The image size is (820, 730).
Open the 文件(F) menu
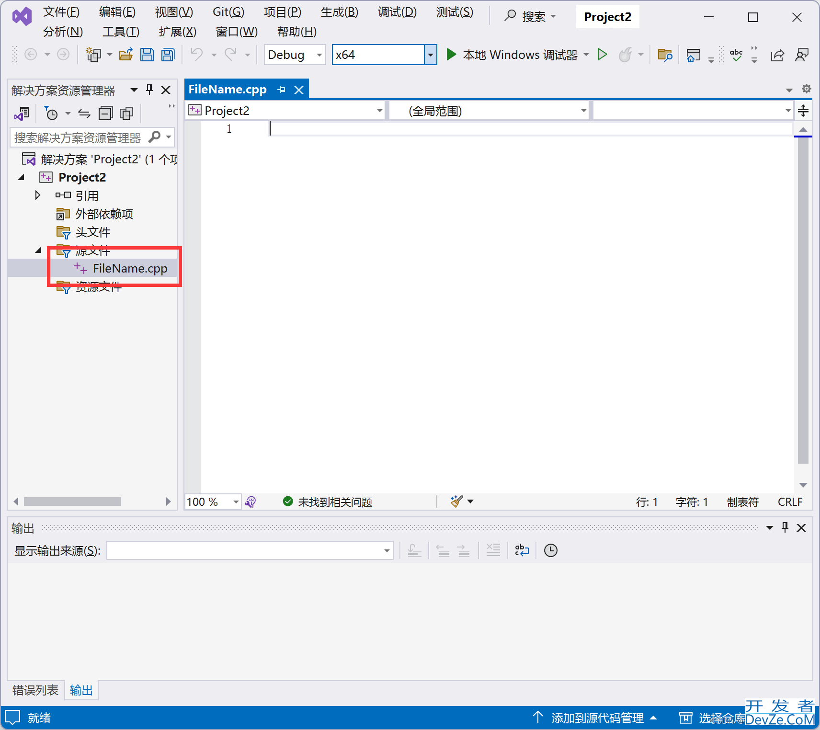coord(61,12)
